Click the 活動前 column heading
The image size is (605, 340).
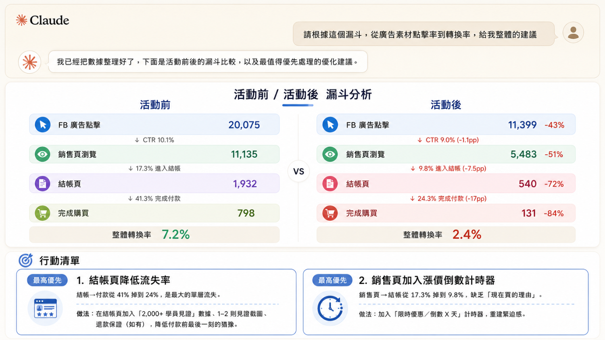click(x=155, y=105)
